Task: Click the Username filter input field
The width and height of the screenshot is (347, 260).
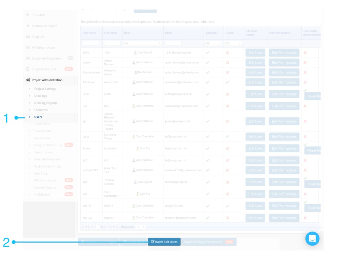Action: click(x=91, y=43)
